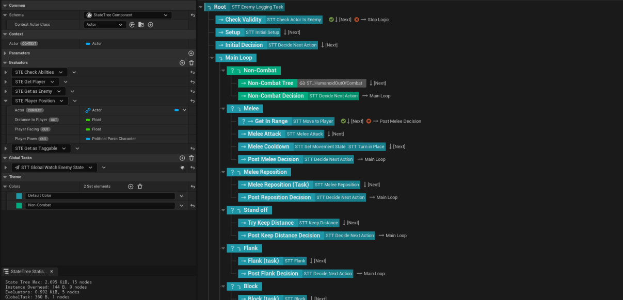The image size is (623, 300).
Task: Reset the Non-Combat color entry to default
Action: 193,206
